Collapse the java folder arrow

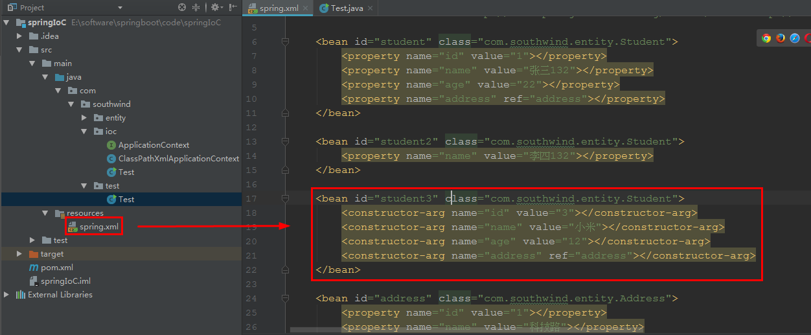(x=45, y=77)
